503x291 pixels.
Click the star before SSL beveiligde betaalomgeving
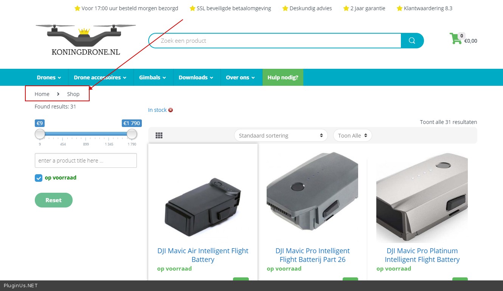point(193,8)
